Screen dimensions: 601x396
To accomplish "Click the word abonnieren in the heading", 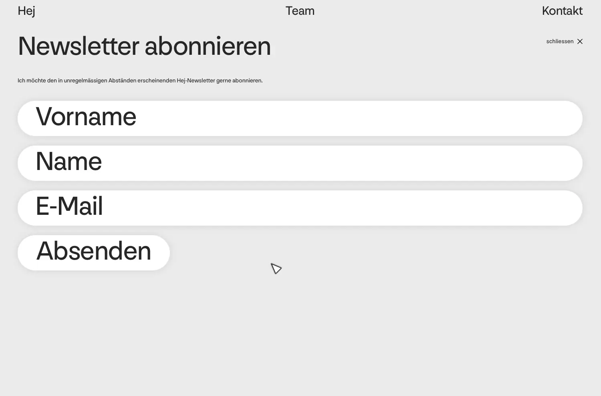I will (x=208, y=46).
